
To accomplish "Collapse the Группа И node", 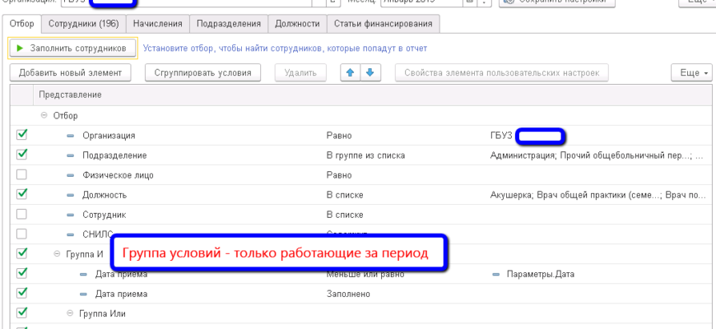I will tap(57, 254).
